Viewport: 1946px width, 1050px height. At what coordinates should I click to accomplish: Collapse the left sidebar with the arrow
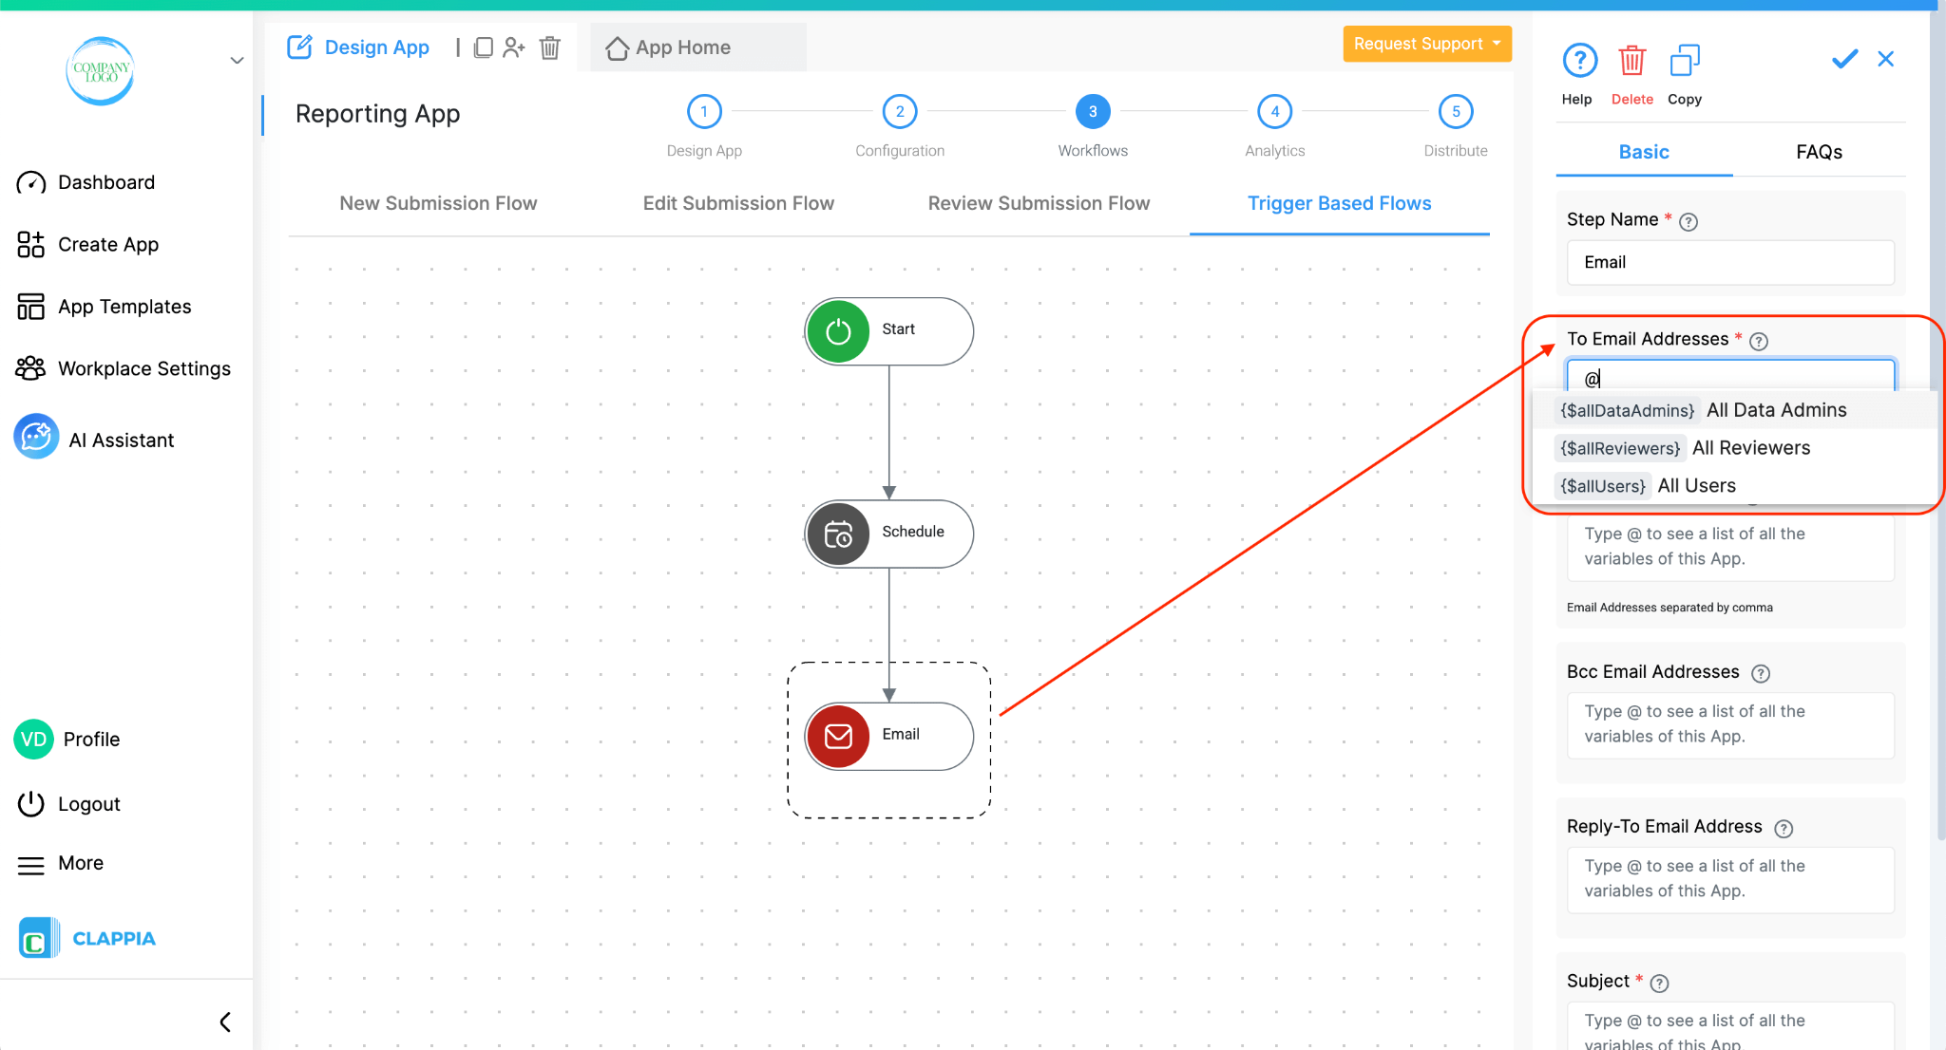(225, 1022)
